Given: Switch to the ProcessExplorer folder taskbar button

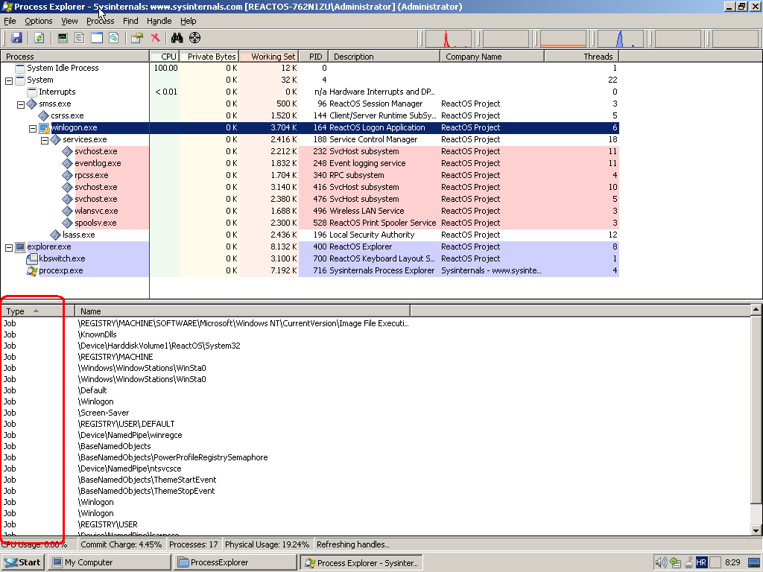Looking at the screenshot, I should coord(235,563).
